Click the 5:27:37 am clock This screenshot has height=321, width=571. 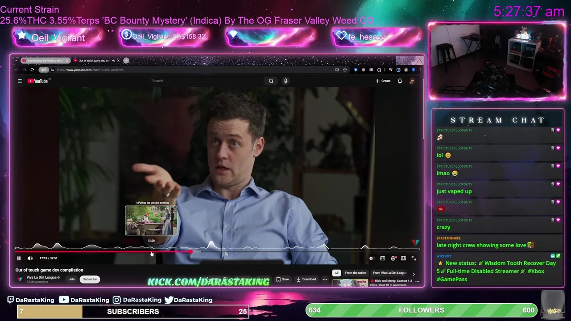pos(529,11)
